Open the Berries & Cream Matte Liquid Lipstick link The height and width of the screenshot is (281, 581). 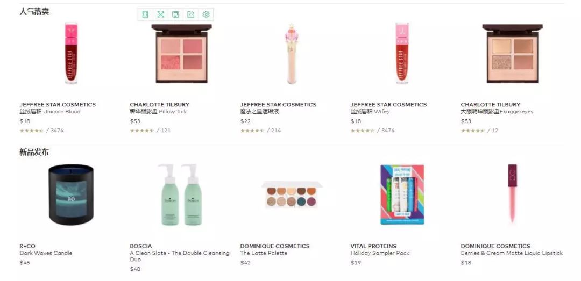[x=512, y=253]
